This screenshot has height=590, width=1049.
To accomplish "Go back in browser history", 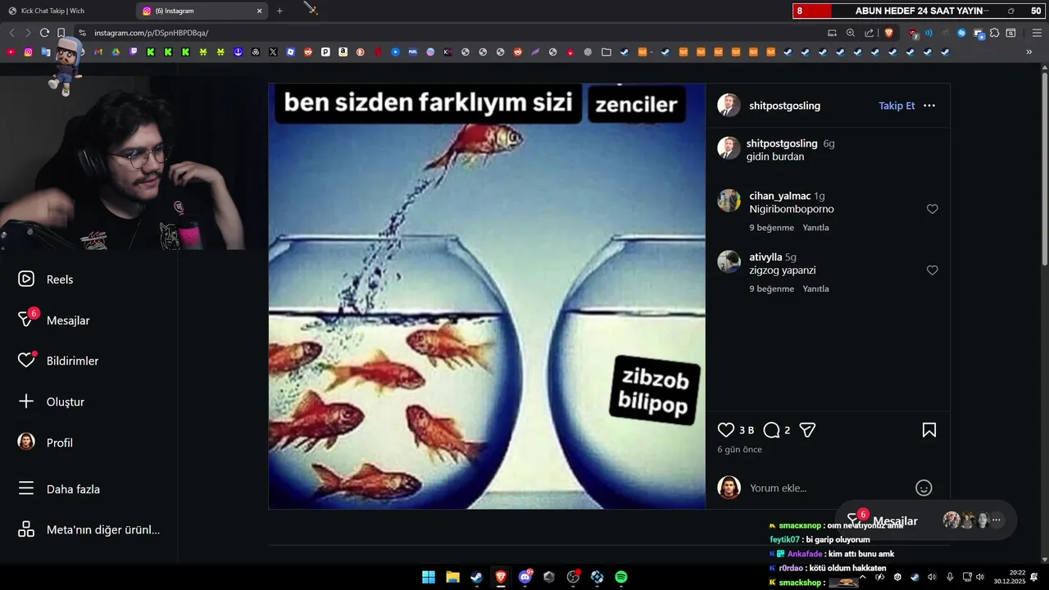I will click(x=11, y=33).
